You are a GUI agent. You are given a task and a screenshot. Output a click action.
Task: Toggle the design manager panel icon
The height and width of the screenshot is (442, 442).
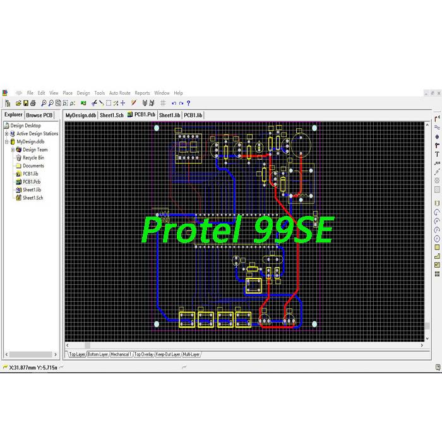[8, 103]
